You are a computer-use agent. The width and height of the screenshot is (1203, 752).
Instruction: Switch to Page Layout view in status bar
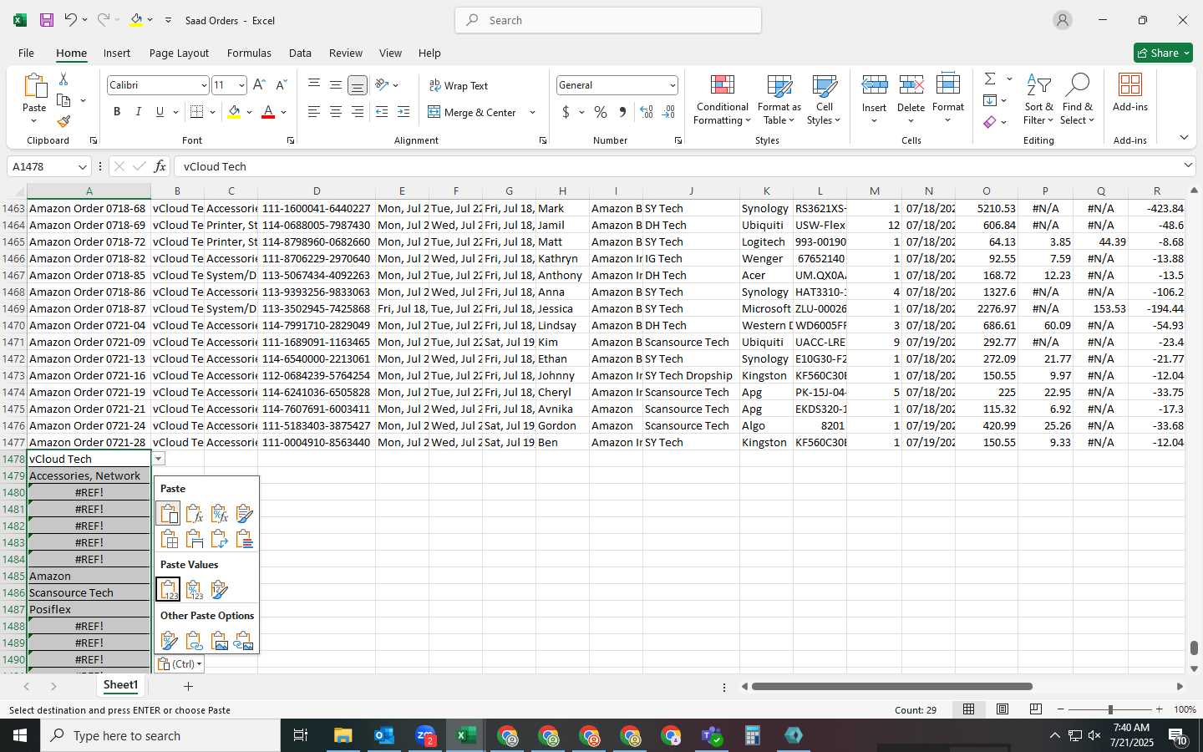tap(1002, 709)
